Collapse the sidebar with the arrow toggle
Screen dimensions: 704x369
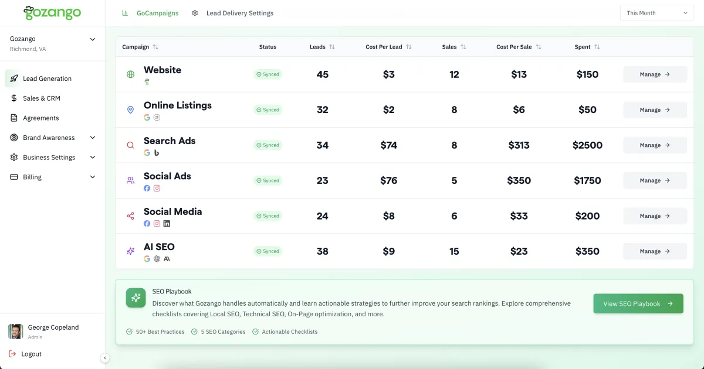coord(105,358)
